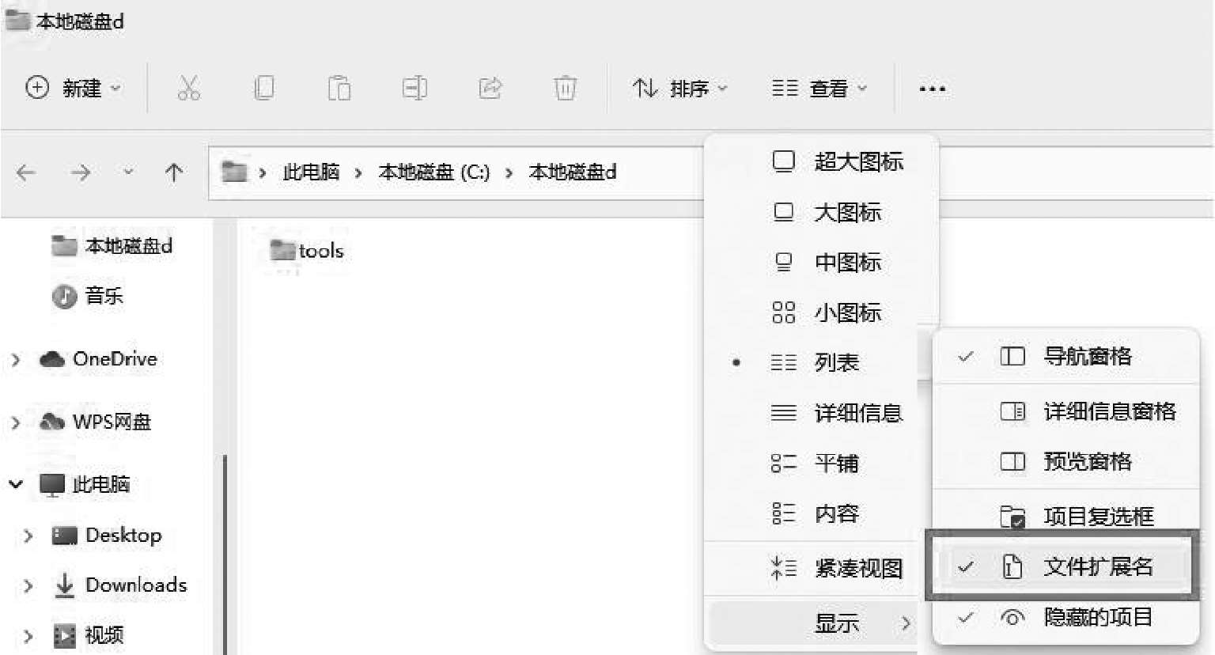Go back with the left arrow

point(26,172)
